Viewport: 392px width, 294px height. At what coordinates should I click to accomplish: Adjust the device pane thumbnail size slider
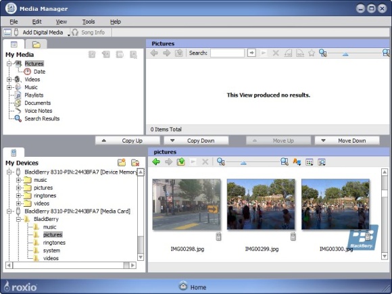[243, 163]
